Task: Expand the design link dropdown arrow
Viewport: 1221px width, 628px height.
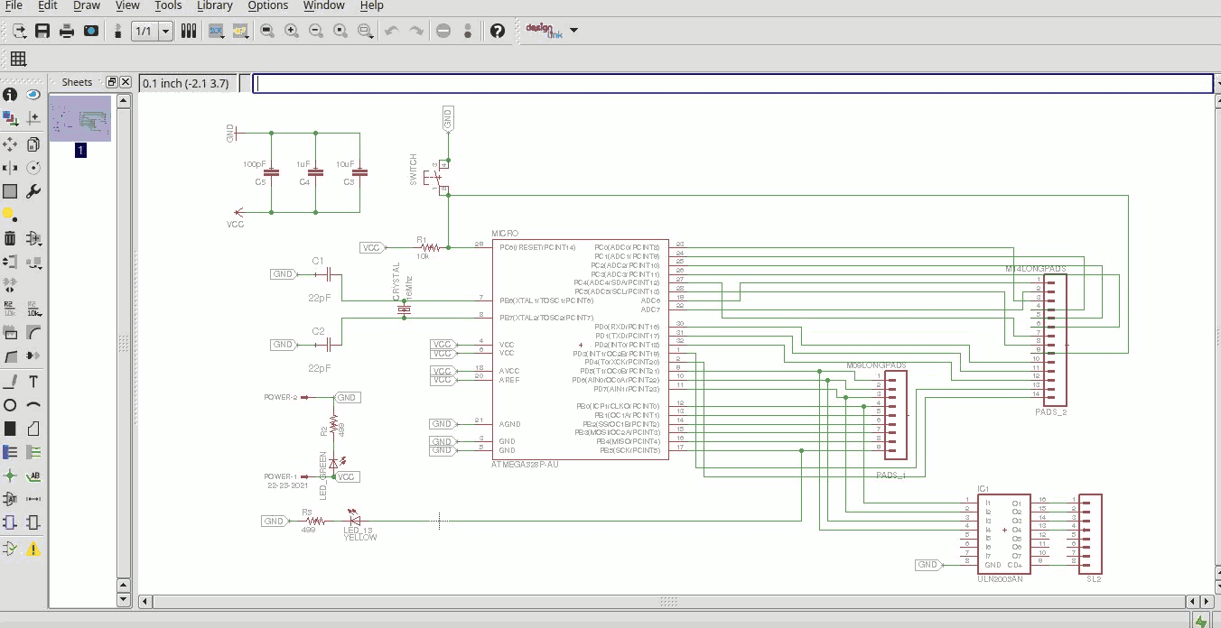Action: coord(574,31)
